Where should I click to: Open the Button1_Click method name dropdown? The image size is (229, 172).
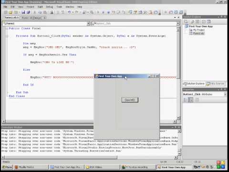(178, 23)
